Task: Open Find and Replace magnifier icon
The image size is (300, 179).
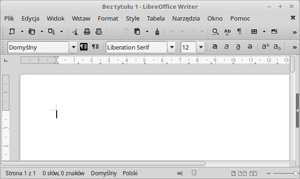Action: (215, 32)
